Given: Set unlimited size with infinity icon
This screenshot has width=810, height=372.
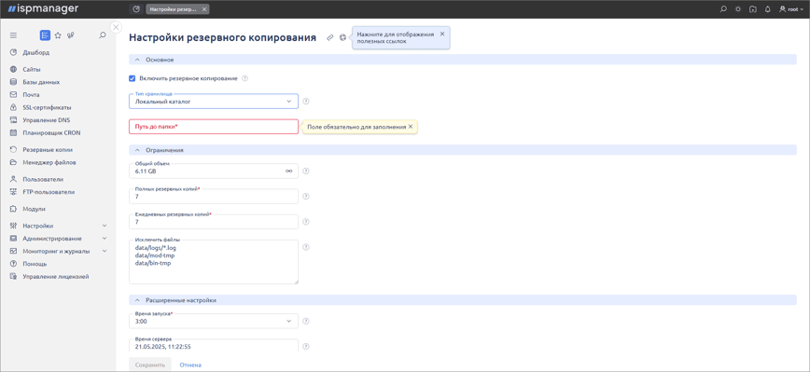Looking at the screenshot, I should coord(288,172).
